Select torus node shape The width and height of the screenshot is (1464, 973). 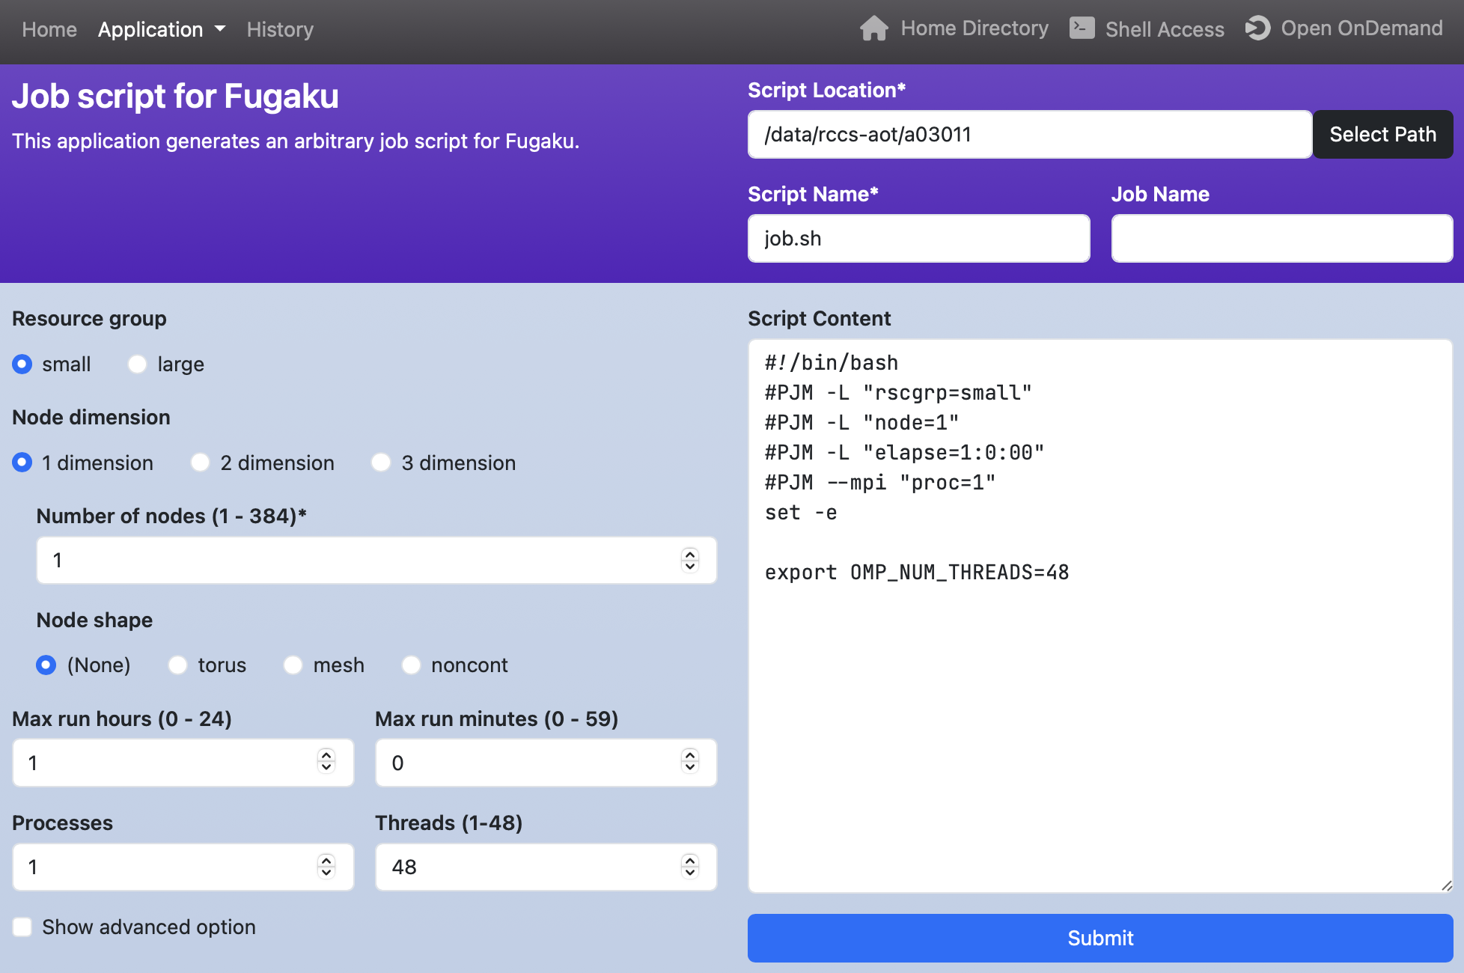(178, 665)
